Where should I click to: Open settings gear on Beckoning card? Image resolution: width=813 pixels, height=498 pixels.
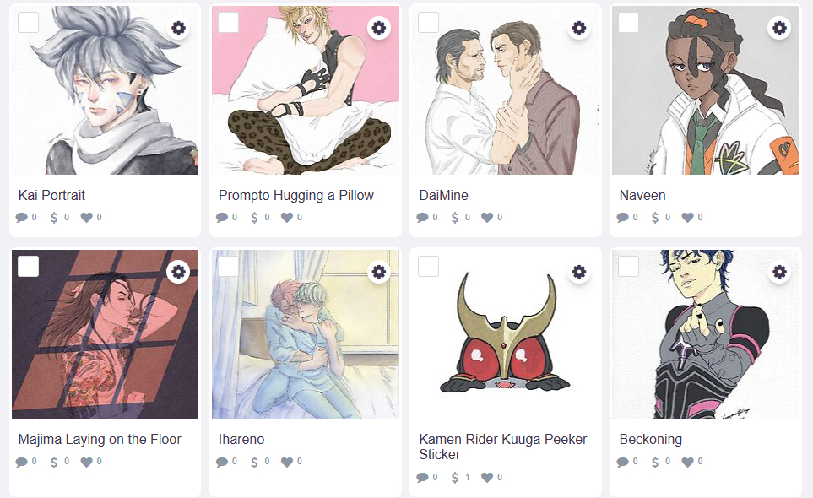pos(779,272)
